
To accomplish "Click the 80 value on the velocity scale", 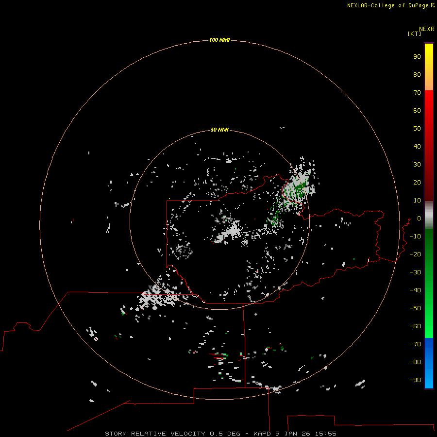I will tap(417, 74).
